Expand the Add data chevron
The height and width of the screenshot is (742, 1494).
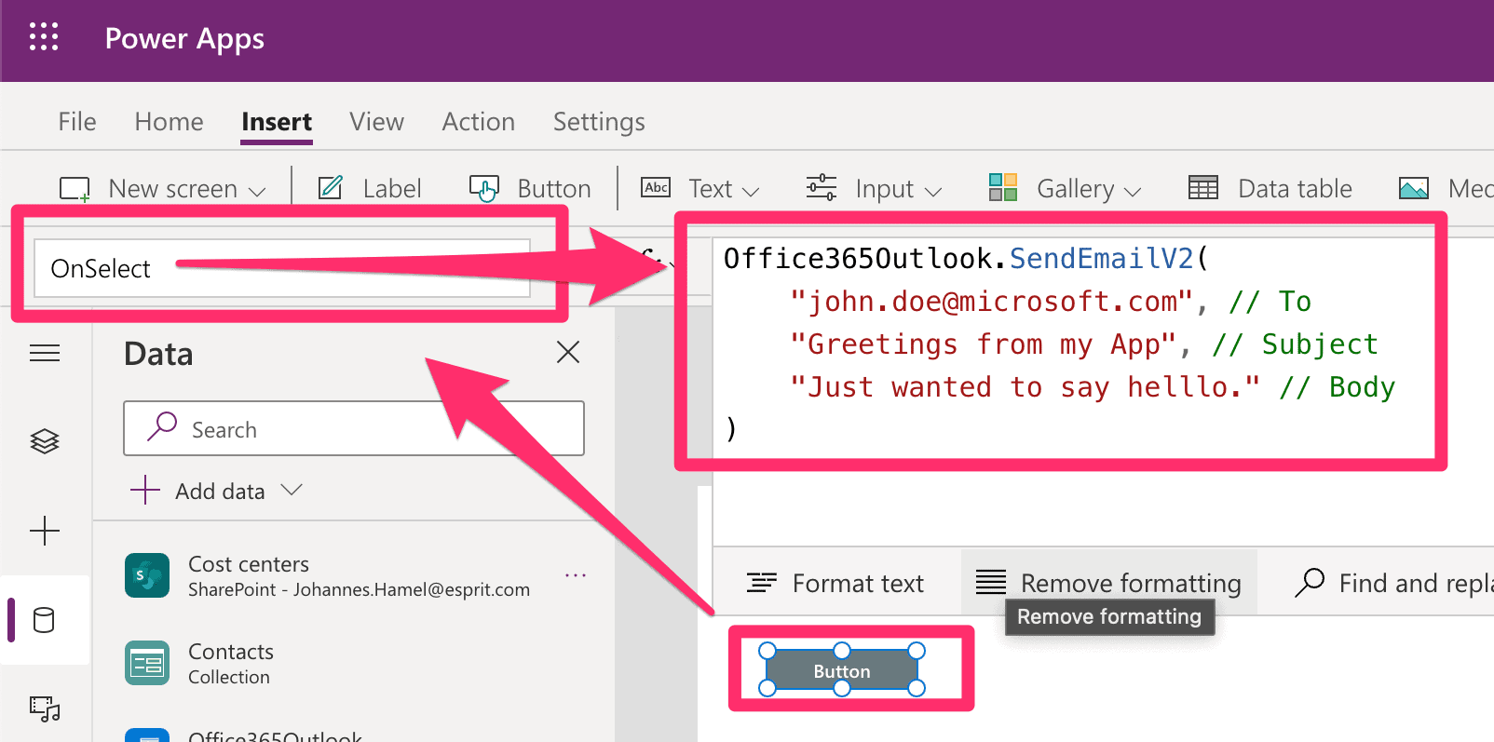(x=292, y=490)
